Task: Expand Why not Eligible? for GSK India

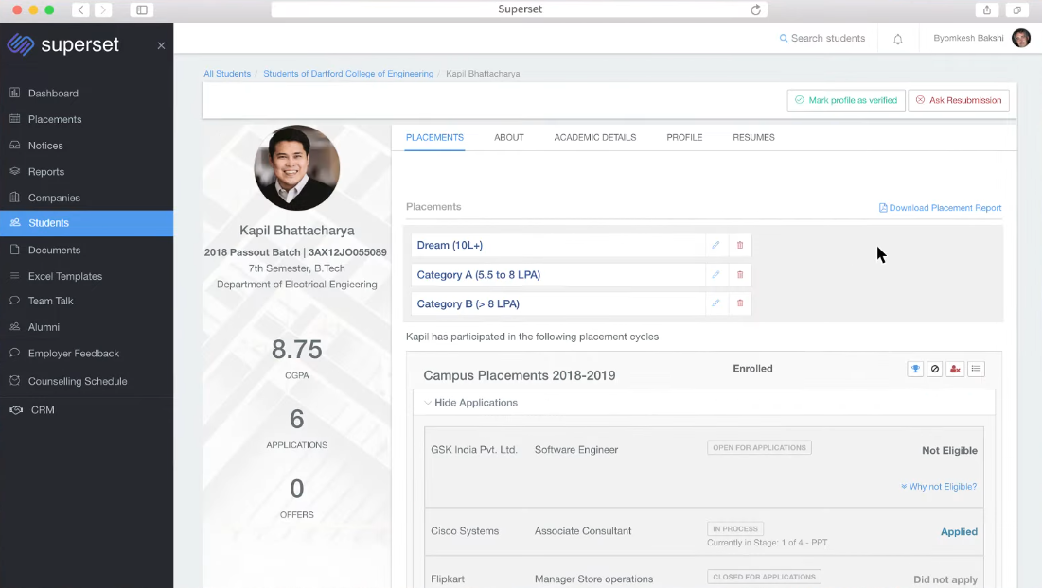Action: pos(938,487)
